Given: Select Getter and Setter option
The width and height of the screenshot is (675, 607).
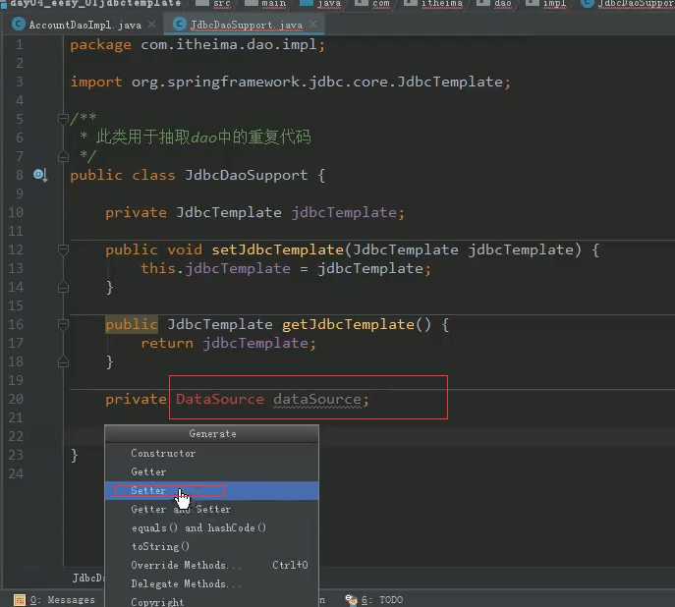Looking at the screenshot, I should point(181,509).
